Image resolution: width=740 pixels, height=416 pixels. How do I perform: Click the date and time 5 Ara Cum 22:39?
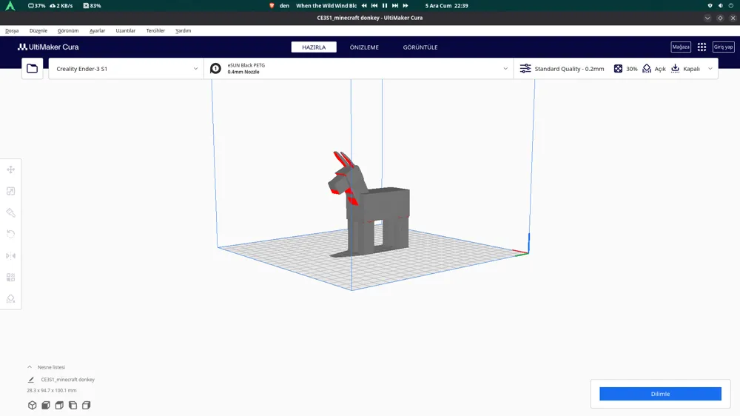pos(446,6)
